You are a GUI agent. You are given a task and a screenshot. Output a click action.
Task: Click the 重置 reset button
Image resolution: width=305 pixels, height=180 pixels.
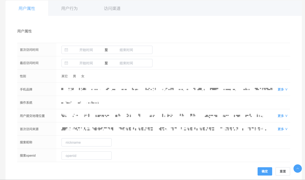[x=283, y=171]
